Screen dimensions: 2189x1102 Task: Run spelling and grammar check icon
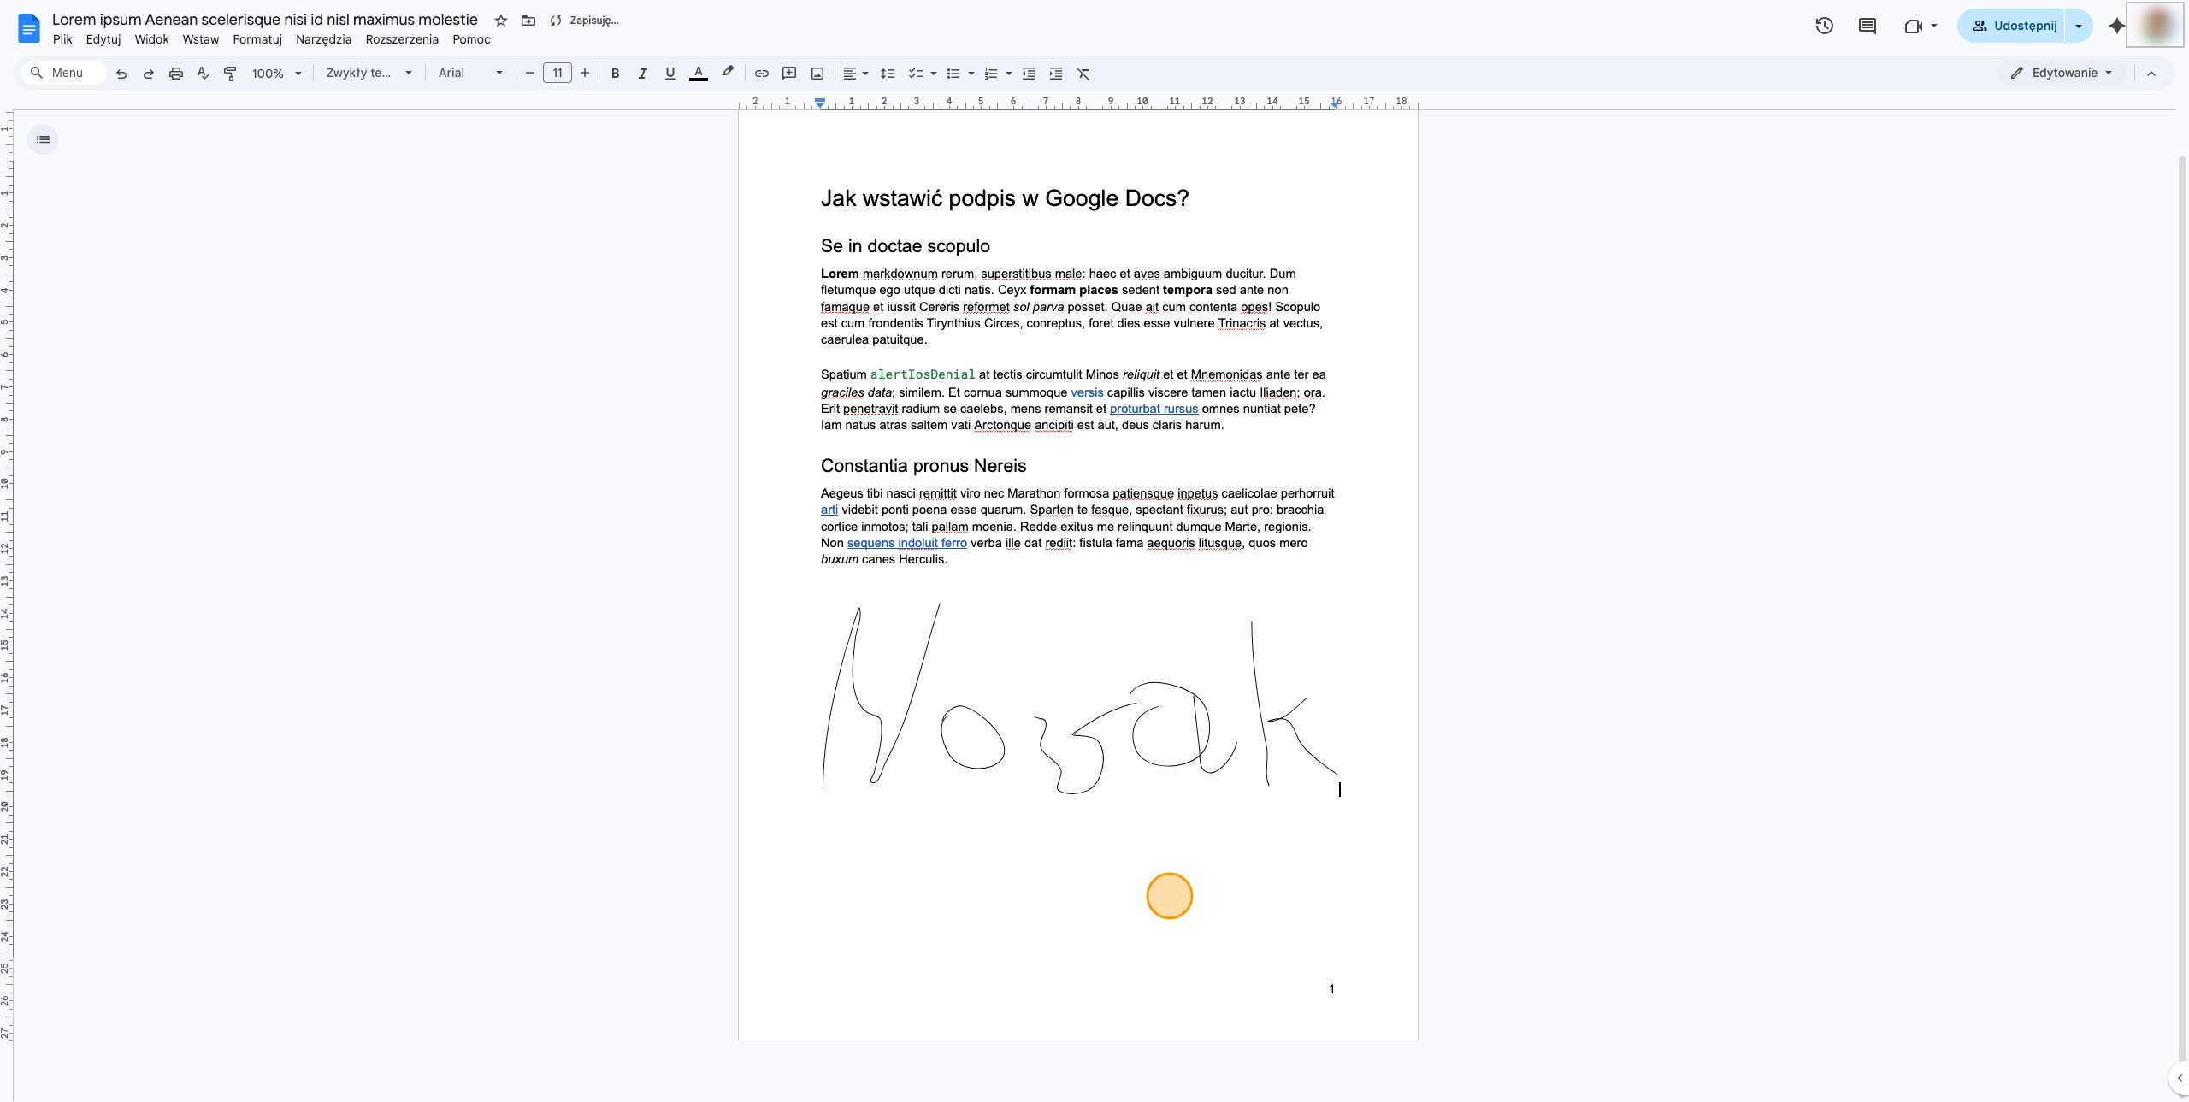203,74
